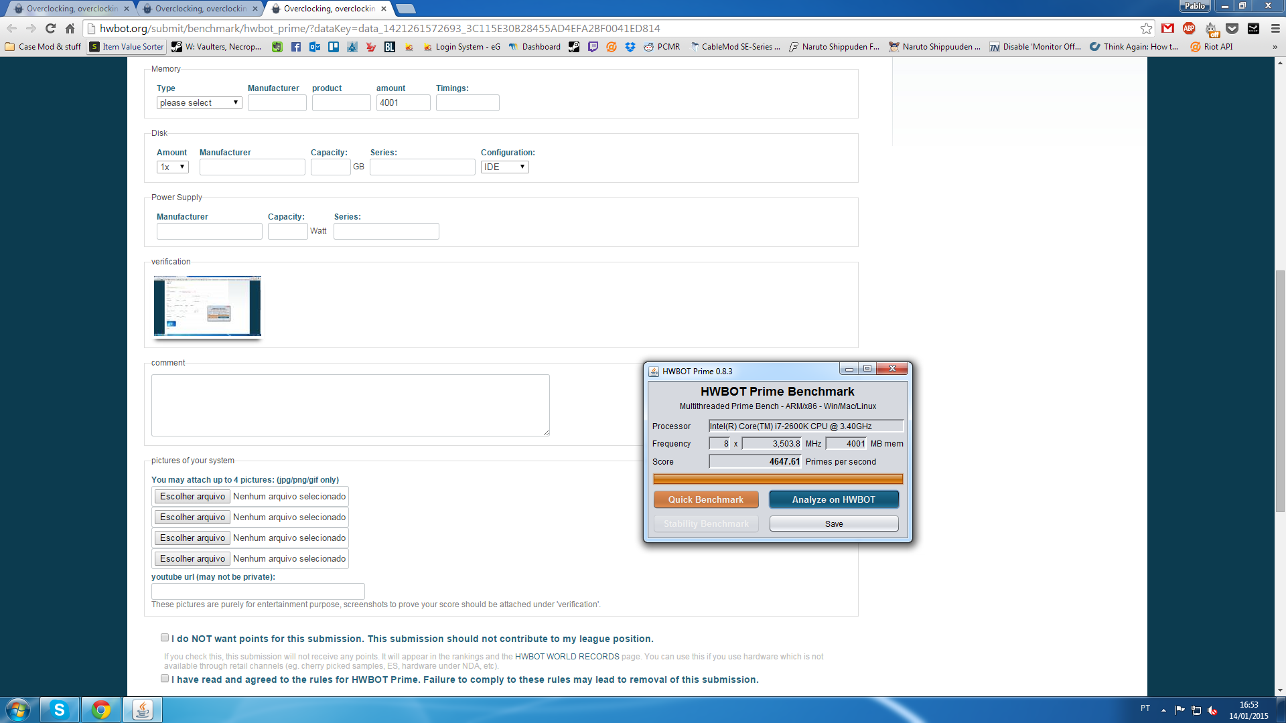Focus the Disk Capacity GB field
Viewport: 1286px width, 723px height.
click(x=330, y=167)
